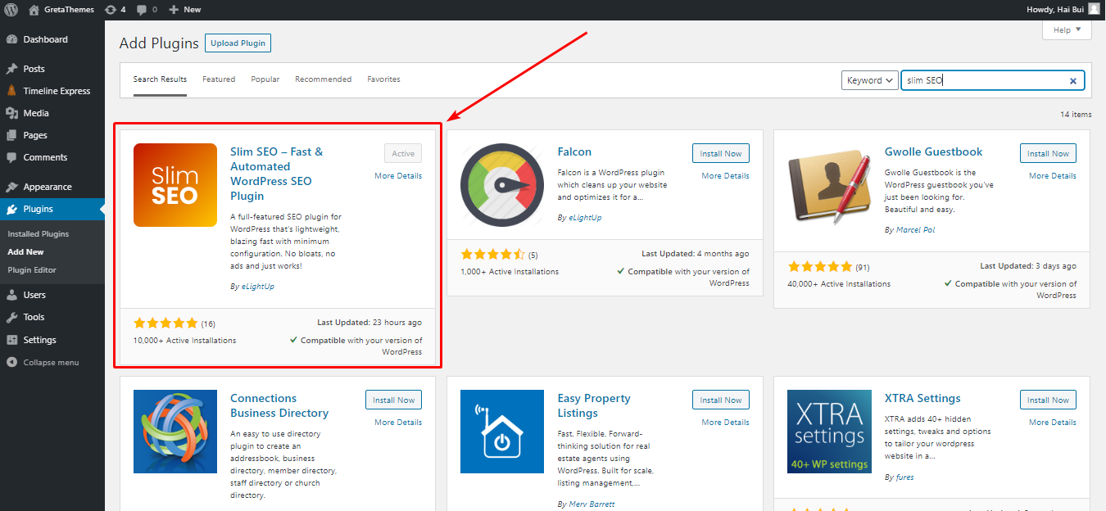
Task: Open Appearance via the paintbrush icon
Action: tap(12, 187)
